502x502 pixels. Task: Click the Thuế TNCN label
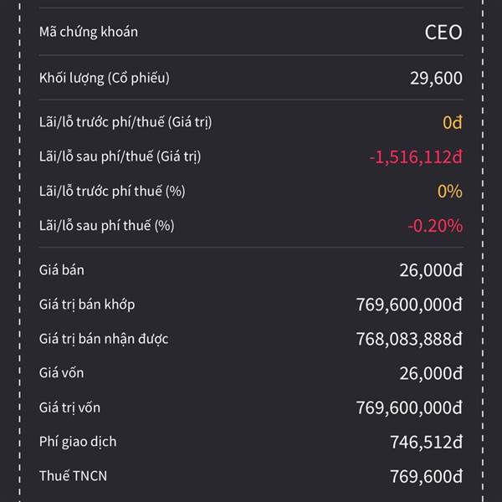[73, 476]
